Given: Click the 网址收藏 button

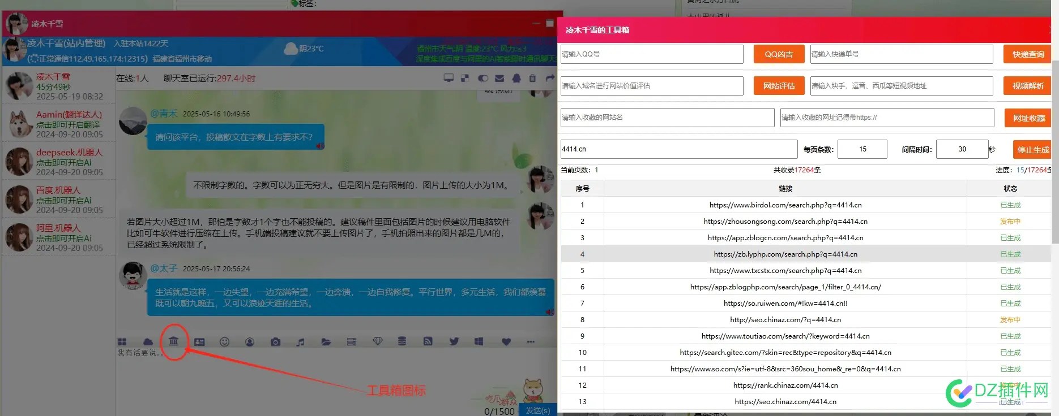Looking at the screenshot, I should (1028, 118).
